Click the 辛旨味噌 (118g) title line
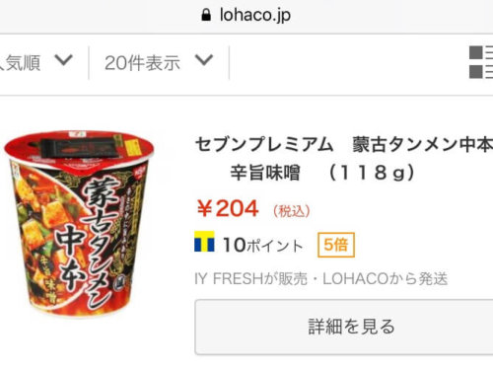Screen dimensions: 493x370 [322, 173]
